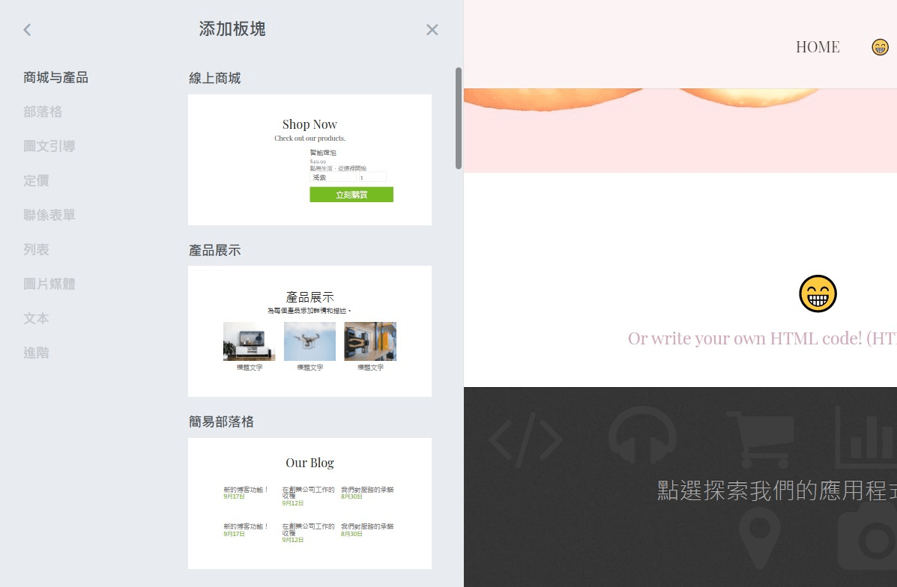The height and width of the screenshot is (587, 897).
Task: Open the 部落格 category
Action: 43,112
